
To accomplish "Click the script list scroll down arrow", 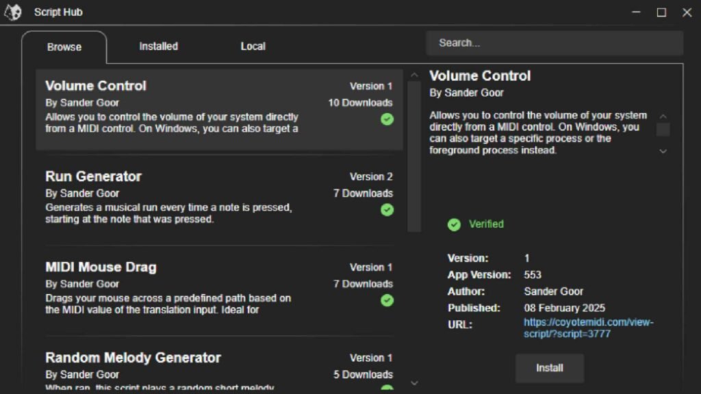I will tap(414, 383).
